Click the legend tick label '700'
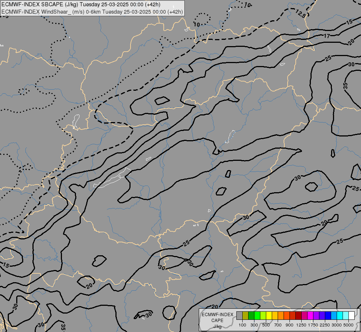Image resolution: width=361 pixels, height=332 pixels. 278,325
